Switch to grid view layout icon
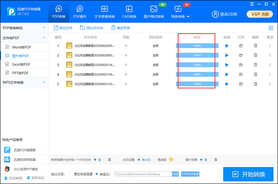278x184 pixels. pos(271,28)
